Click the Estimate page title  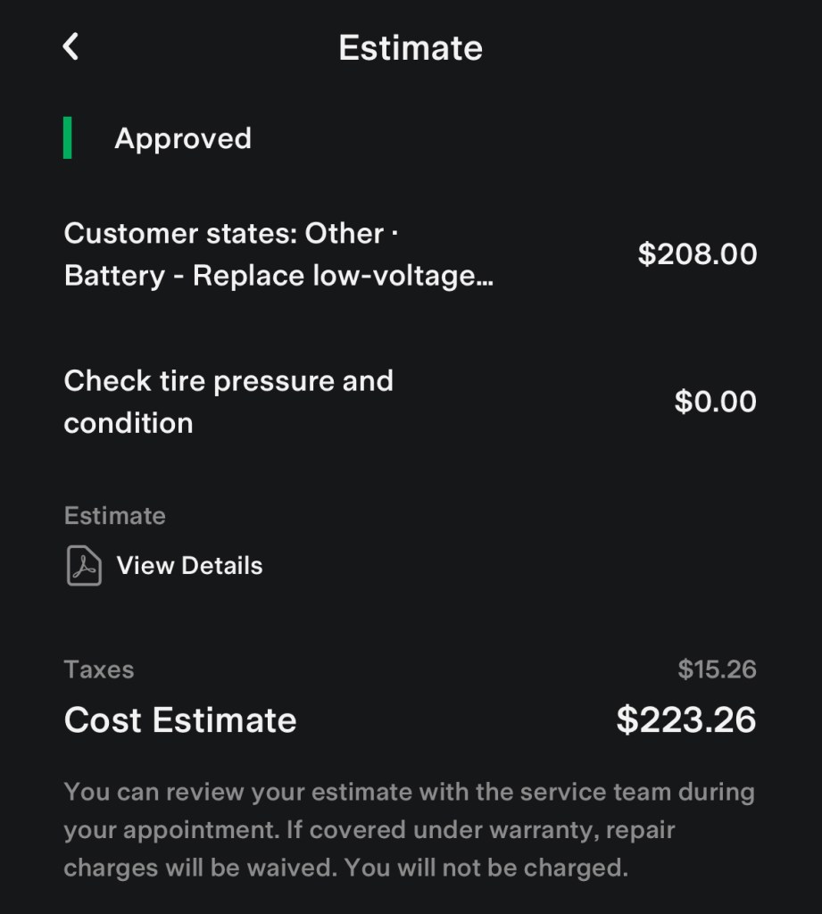[411, 47]
